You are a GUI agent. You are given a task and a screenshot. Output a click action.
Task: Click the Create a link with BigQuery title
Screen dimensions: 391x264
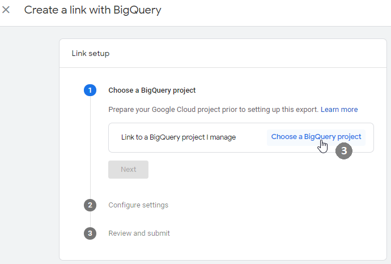92,10
